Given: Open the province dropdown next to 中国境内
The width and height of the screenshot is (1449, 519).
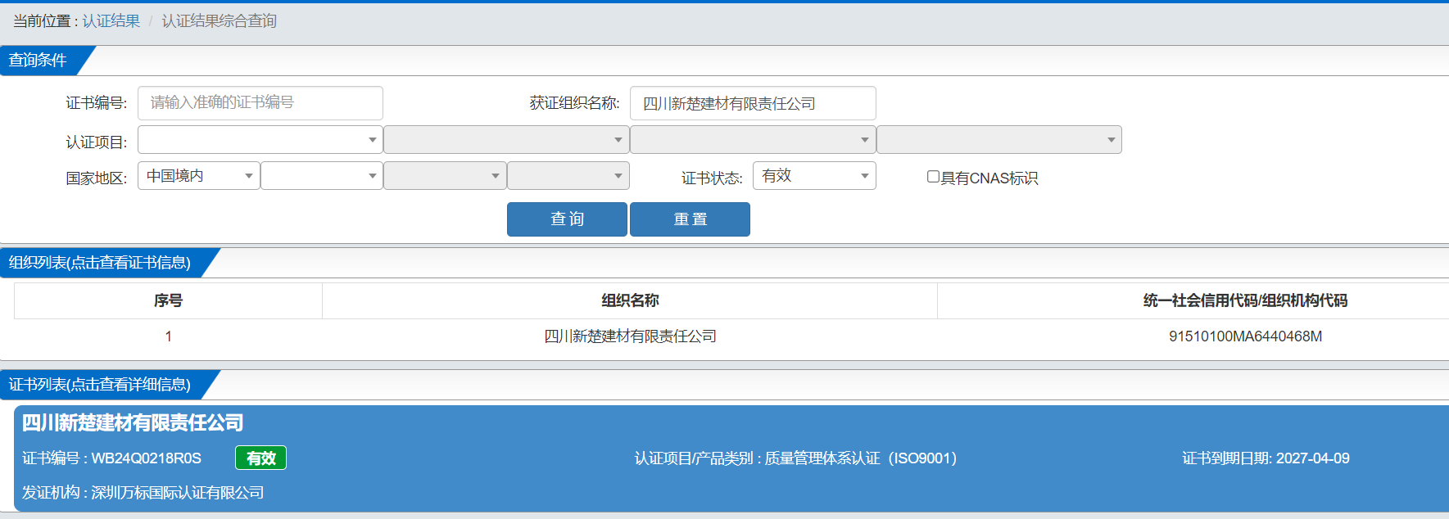Looking at the screenshot, I should pos(322,176).
